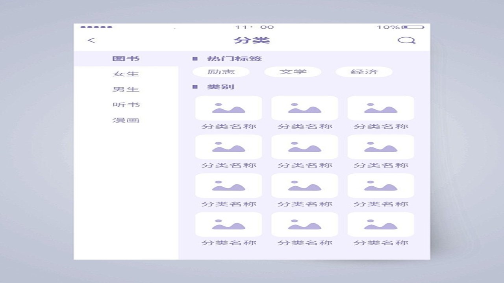Open search with the magnifier icon
504x283 pixels.
coord(406,40)
